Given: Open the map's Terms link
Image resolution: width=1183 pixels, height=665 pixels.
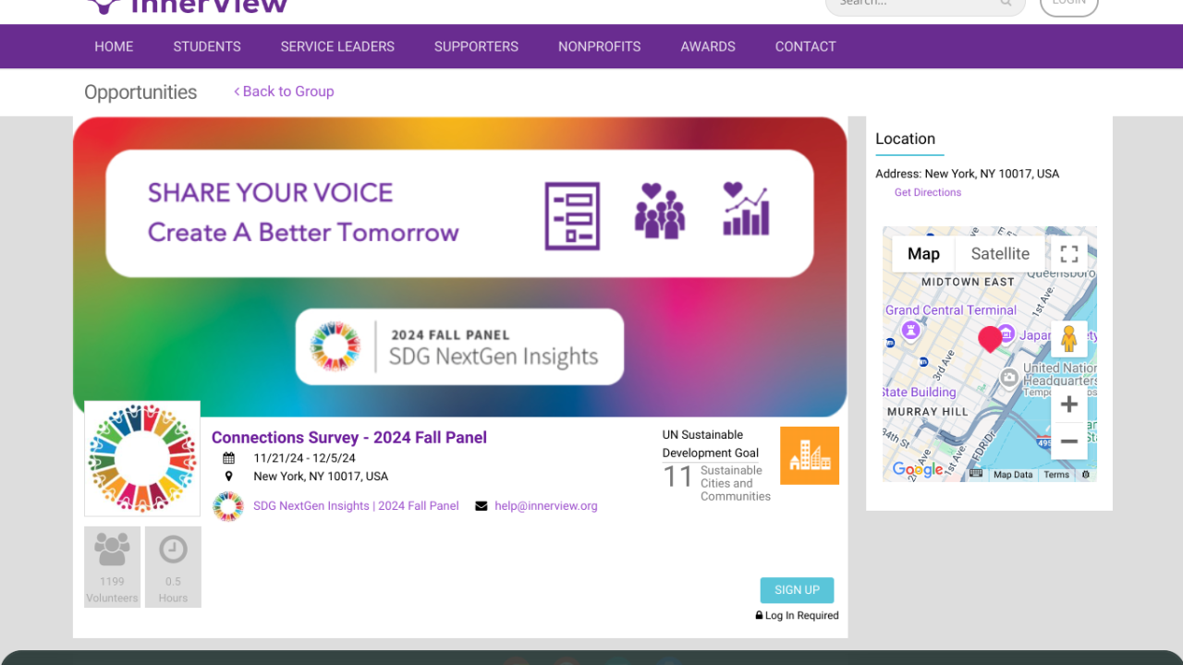Looking at the screenshot, I should 1056,475.
